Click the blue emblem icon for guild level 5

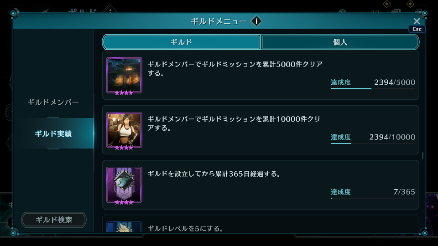click(x=124, y=227)
